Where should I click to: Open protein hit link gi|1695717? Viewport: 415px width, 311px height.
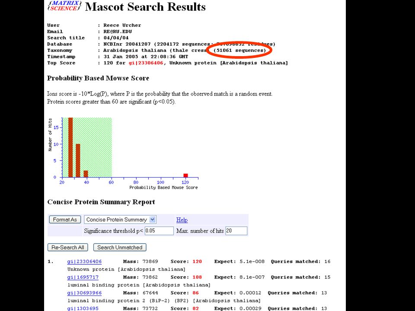[83, 277]
